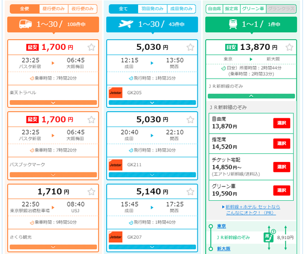
Task: Click the airplane icon in blue header
Action: tap(124, 24)
